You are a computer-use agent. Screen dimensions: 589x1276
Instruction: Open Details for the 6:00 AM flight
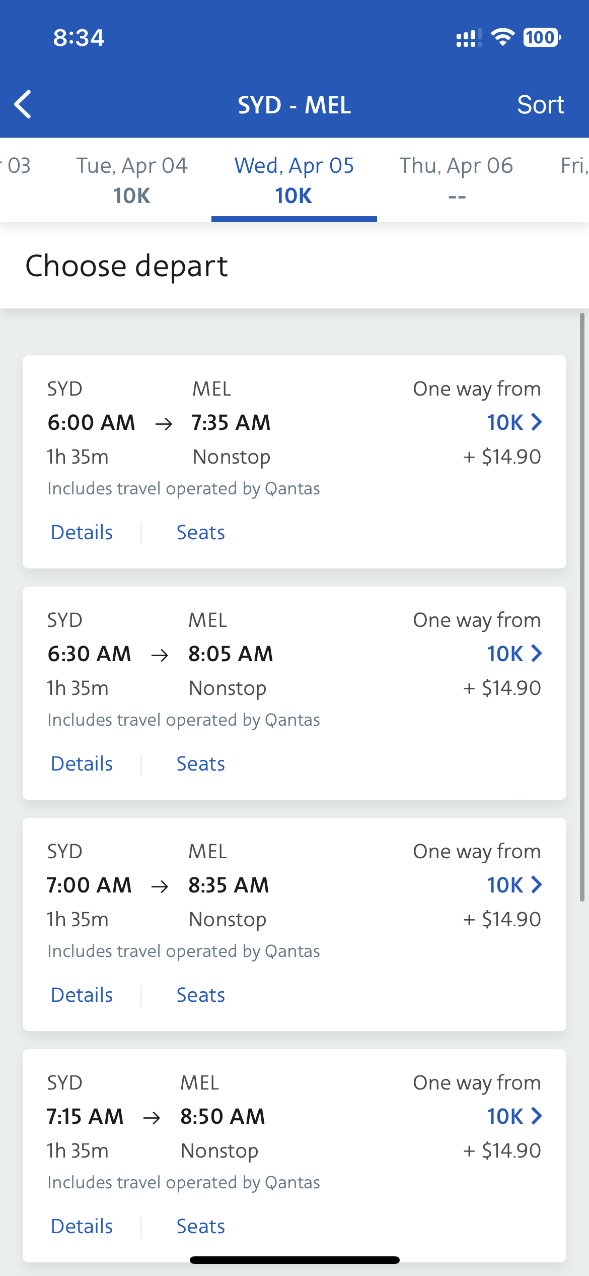(x=82, y=533)
